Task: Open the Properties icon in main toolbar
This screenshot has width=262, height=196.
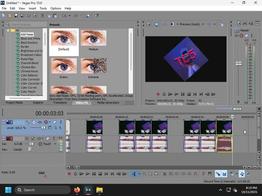Action: [x=35, y=16]
